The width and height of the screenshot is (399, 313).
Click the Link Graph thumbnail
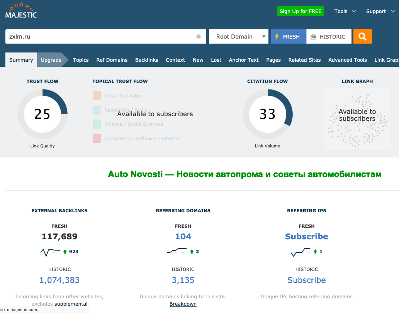click(x=357, y=119)
